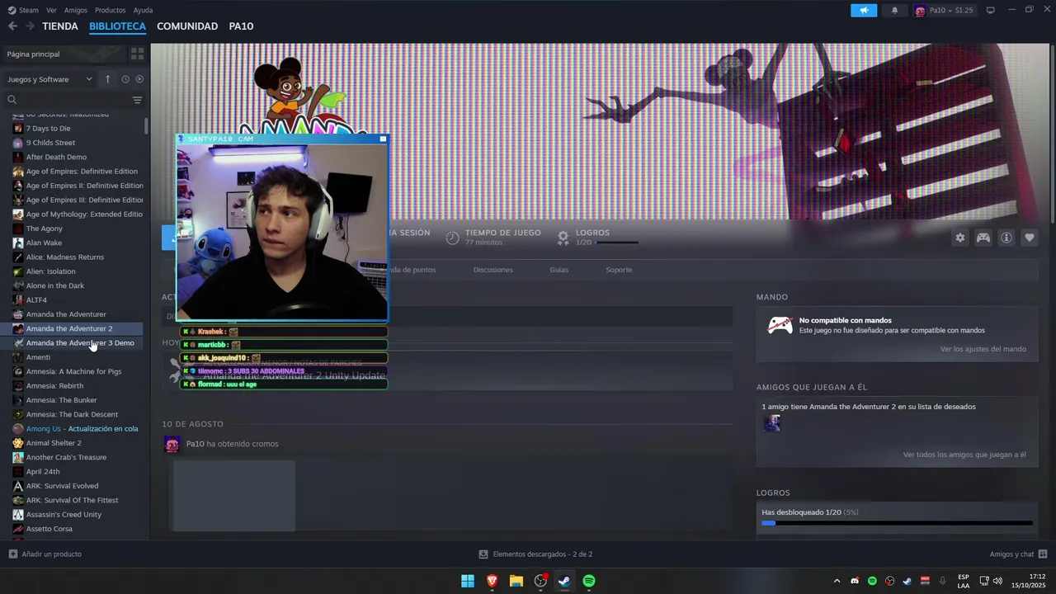Viewport: 1056px width, 594px height.
Task: Go forward with the right arrow
Action: (30, 26)
